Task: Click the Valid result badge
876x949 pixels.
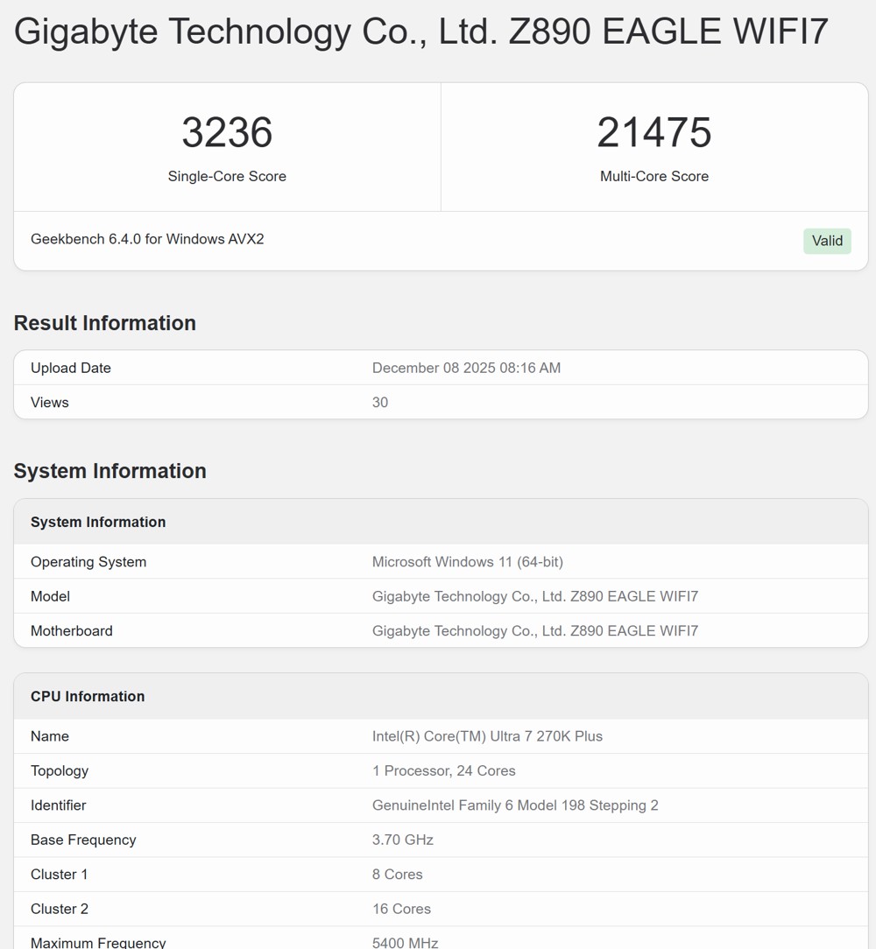Action: 827,241
